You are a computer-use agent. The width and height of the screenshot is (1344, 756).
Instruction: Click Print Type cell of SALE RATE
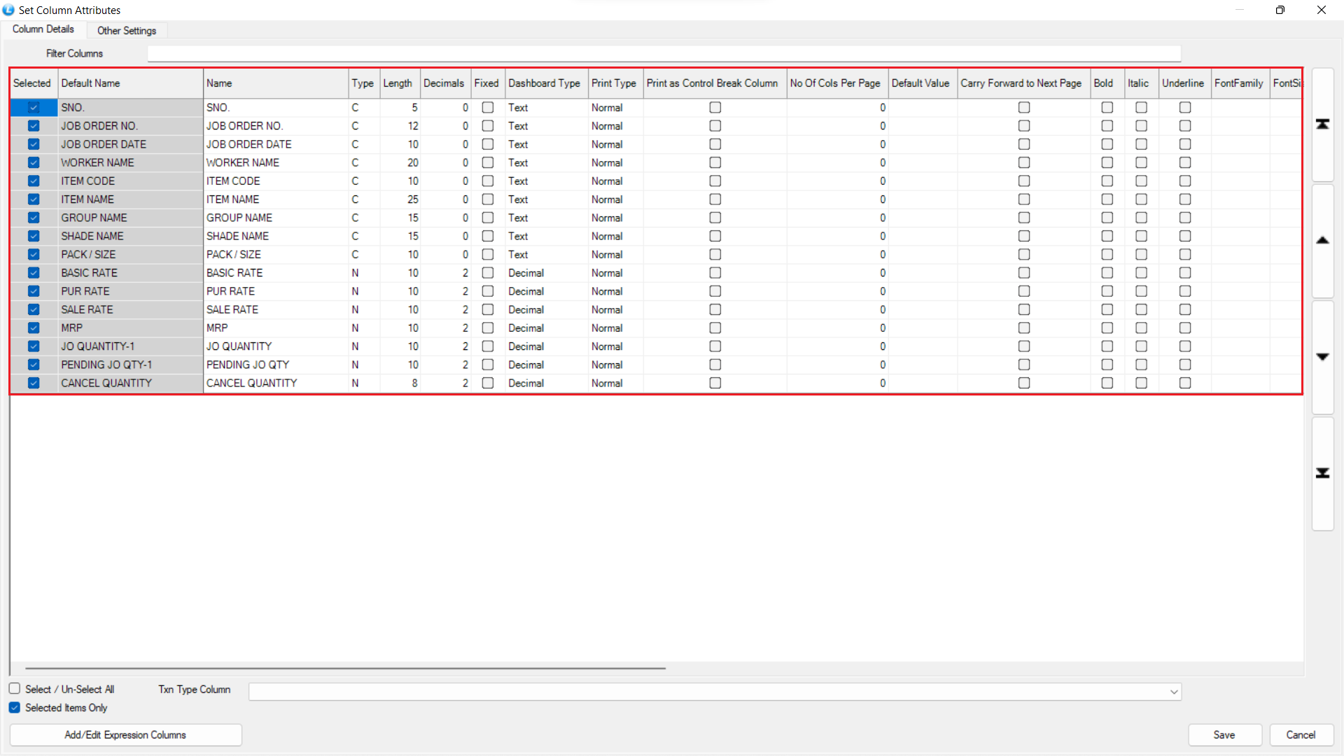pos(615,309)
